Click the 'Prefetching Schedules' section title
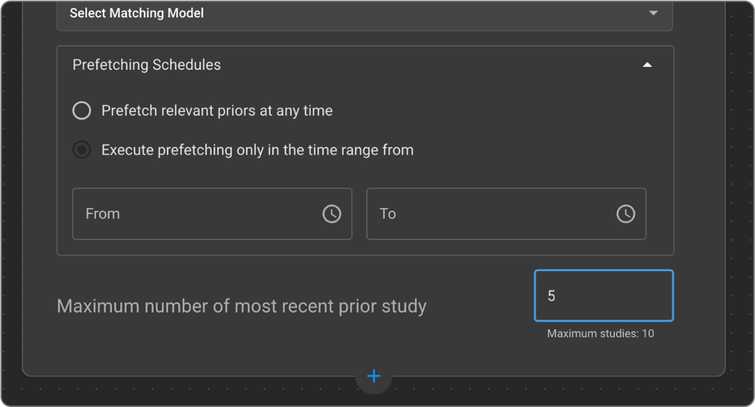Screen dimensions: 755x407 (146, 64)
